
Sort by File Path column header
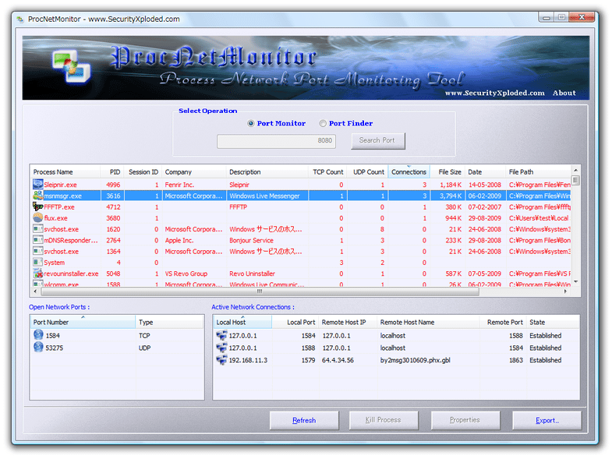point(539,171)
